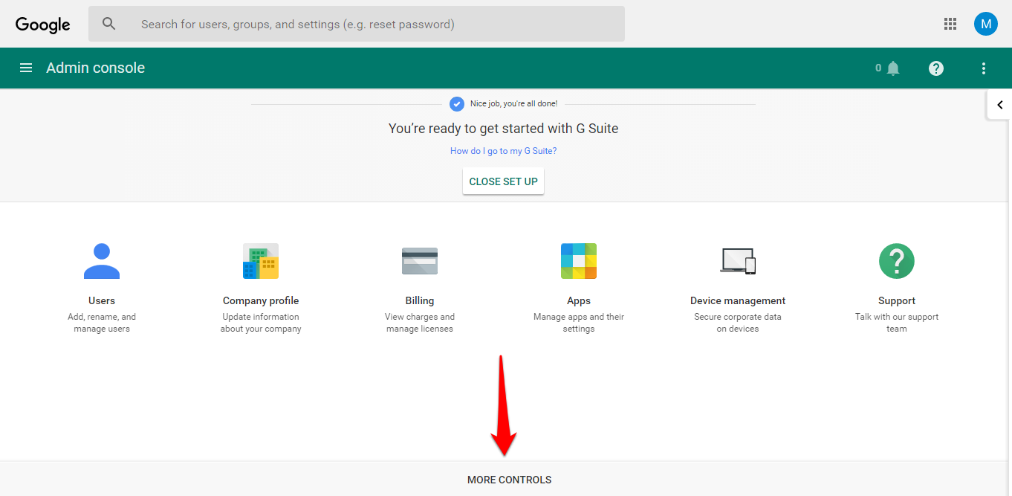Open the colorful Apps tile icon
This screenshot has width=1012, height=496.
coord(579,261)
